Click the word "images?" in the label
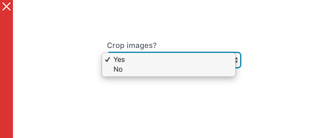 coord(143,45)
